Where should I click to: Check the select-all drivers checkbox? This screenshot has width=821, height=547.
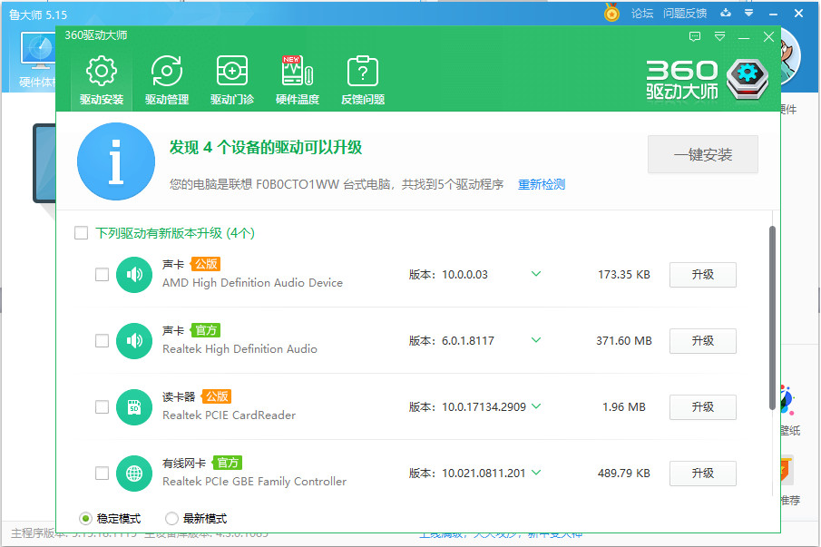(x=81, y=232)
